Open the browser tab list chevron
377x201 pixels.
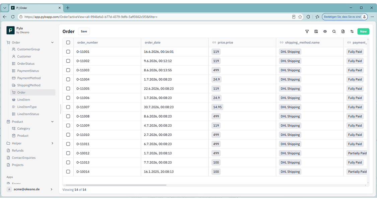click(x=5, y=8)
